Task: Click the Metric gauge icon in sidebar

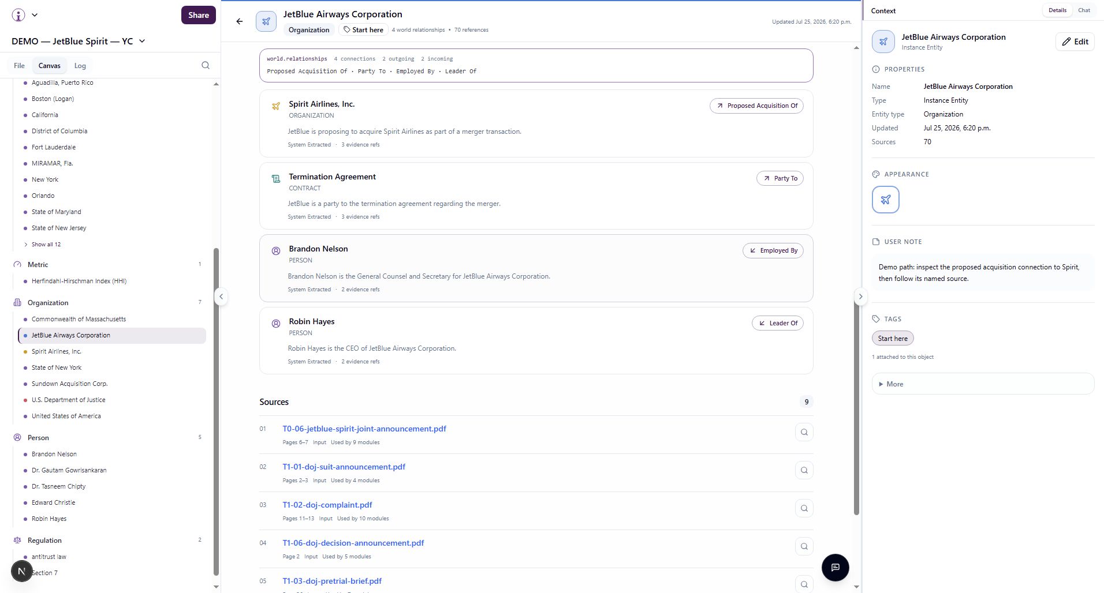Action: 17,264
